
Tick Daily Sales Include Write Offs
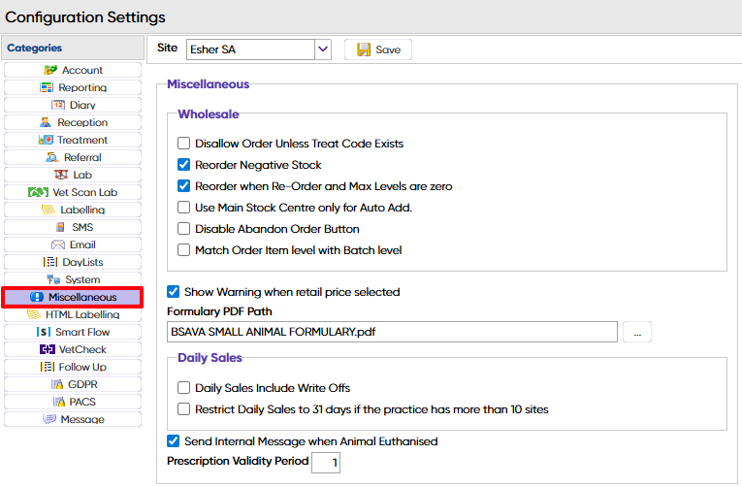click(184, 388)
